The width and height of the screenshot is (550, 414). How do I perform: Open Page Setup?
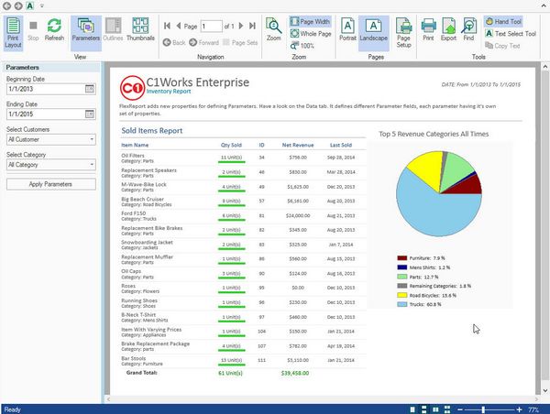coord(403,32)
